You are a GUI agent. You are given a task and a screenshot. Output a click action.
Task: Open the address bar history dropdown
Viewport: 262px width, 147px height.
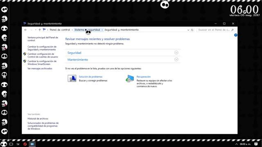point(188,30)
